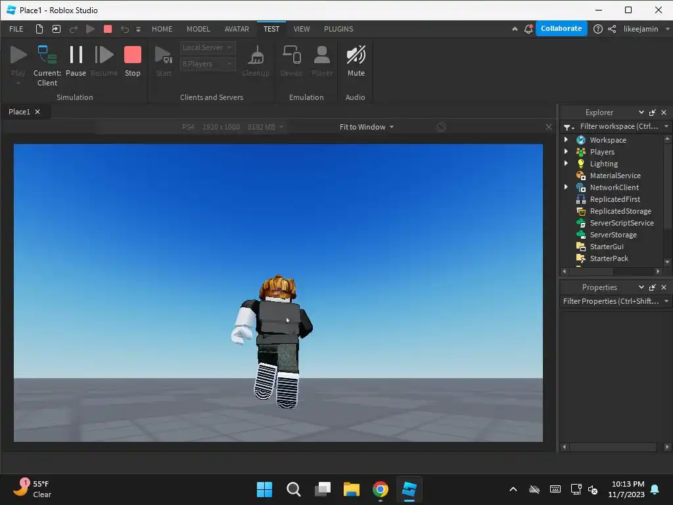
Task: Click the Open file icon in quick access bar
Action: (x=57, y=29)
